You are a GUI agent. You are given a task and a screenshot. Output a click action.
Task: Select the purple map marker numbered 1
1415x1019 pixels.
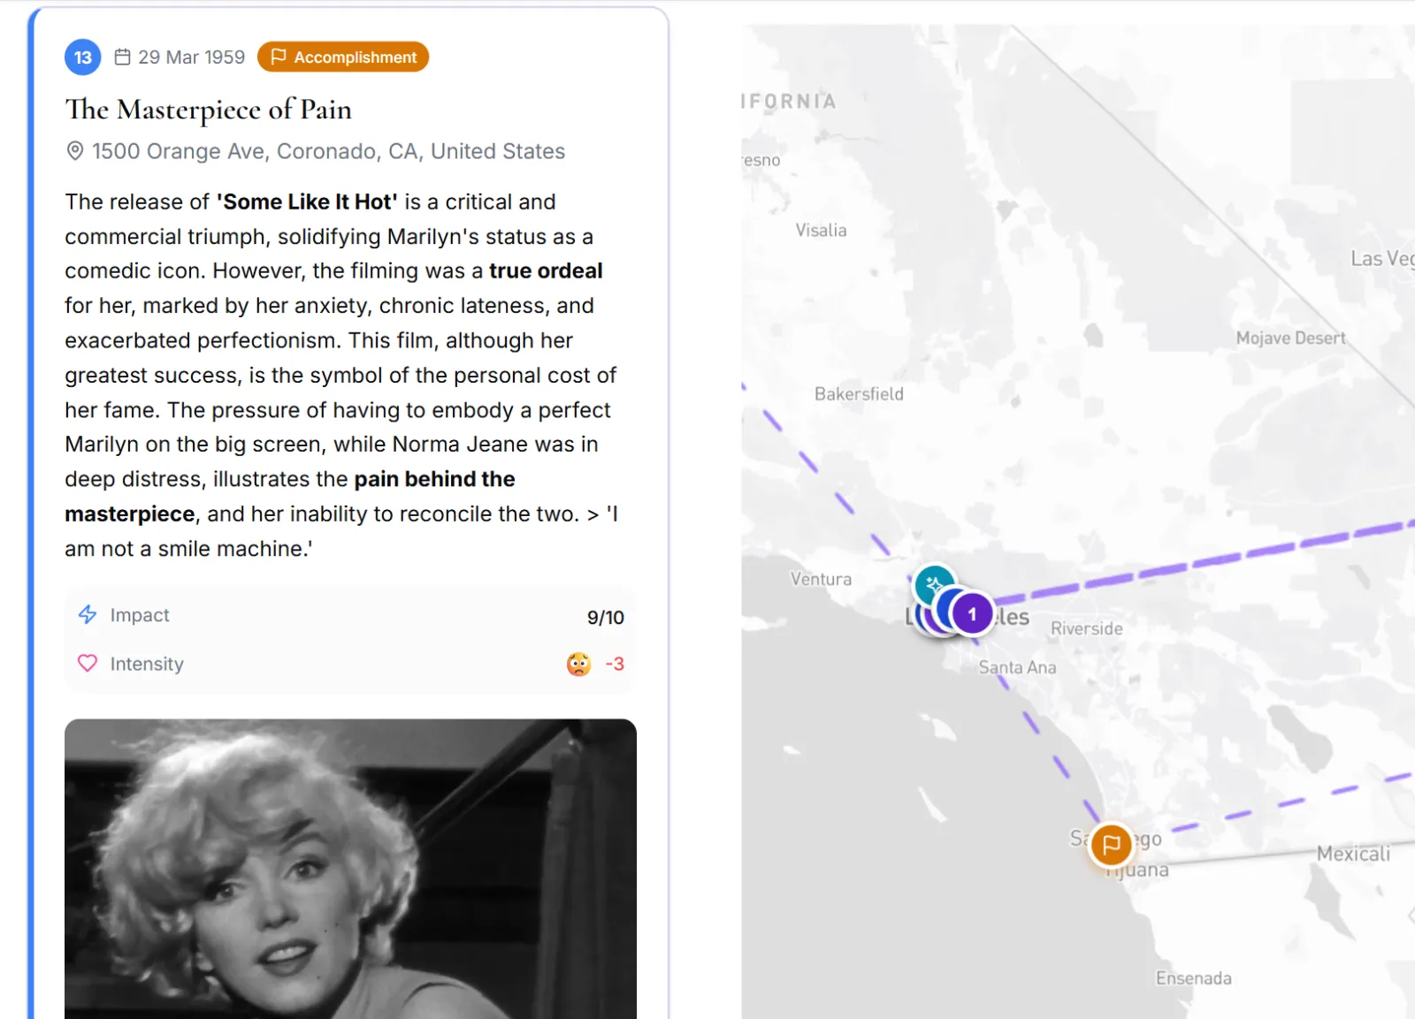(972, 613)
